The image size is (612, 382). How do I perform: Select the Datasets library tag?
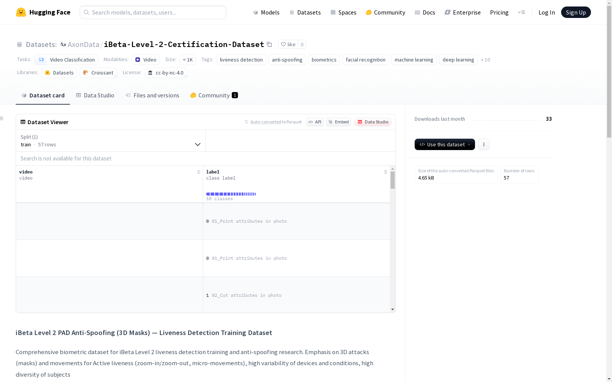point(59,73)
